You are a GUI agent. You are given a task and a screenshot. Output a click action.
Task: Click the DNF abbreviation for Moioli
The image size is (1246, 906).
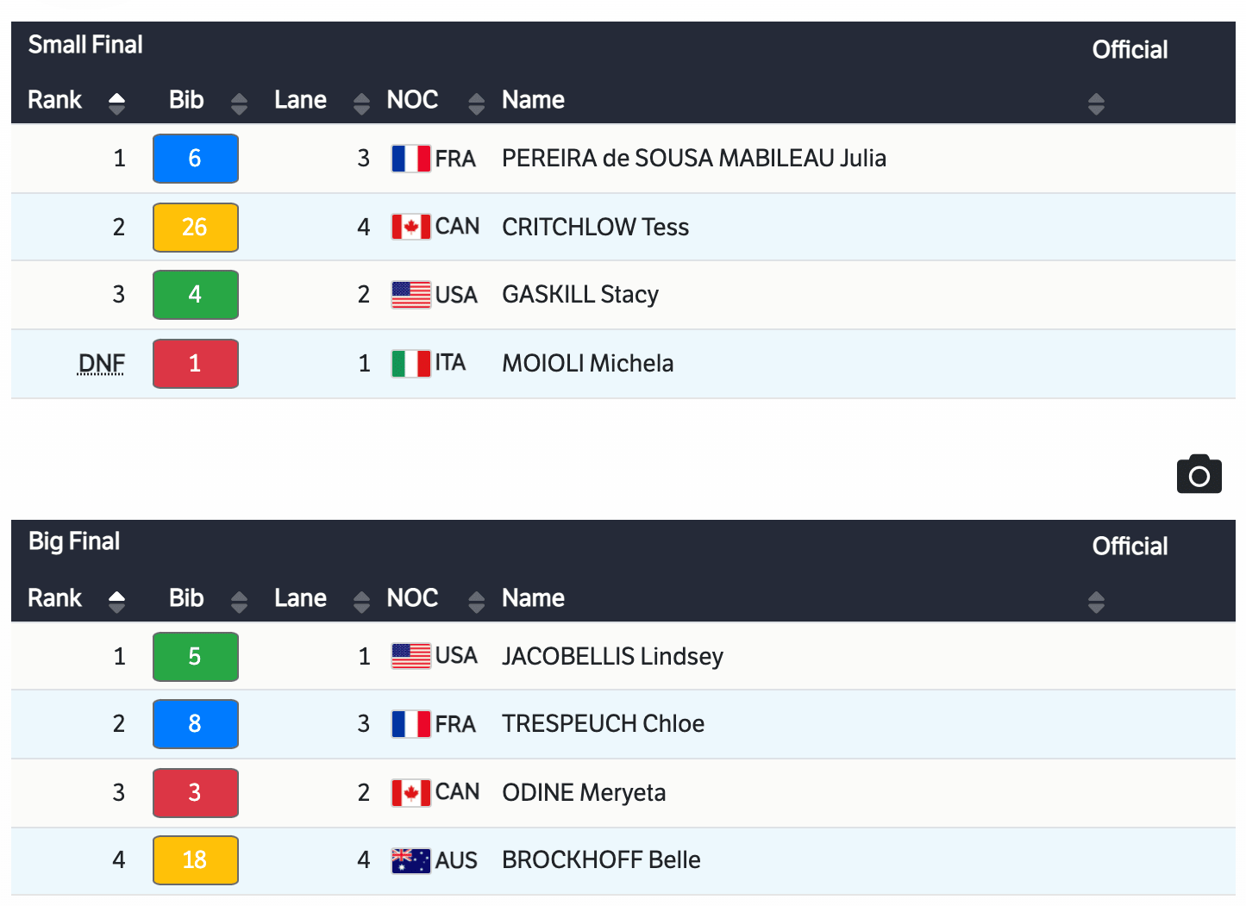tap(102, 364)
